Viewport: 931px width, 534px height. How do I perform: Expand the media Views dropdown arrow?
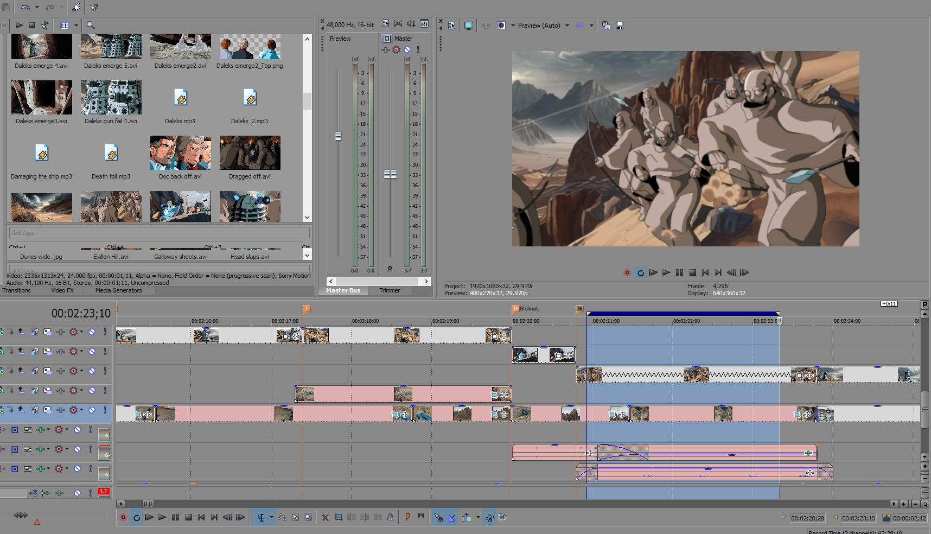click(76, 25)
